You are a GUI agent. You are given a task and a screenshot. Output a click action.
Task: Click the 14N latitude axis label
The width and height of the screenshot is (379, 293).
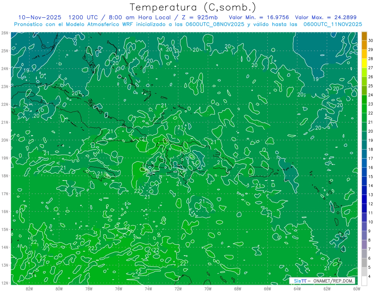coord(4,247)
